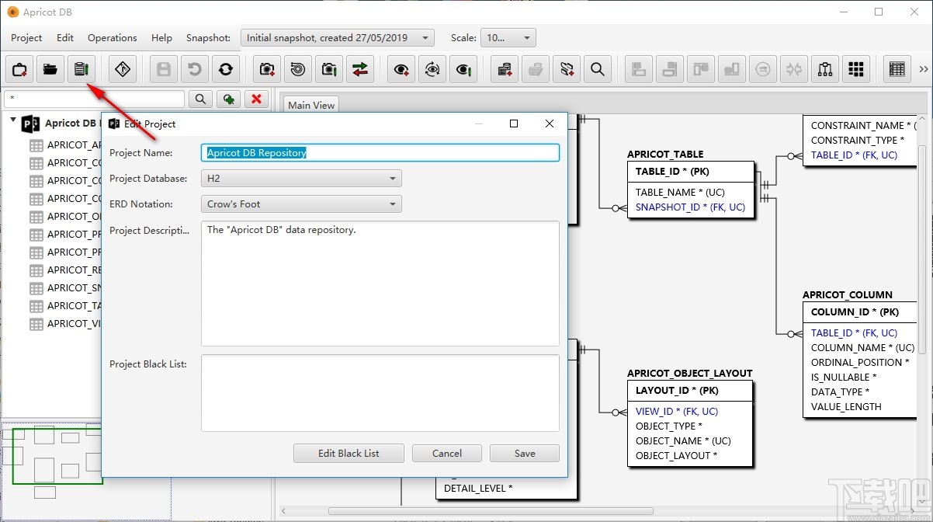Open the Project menu
Screen dimensions: 933x522
26,37
